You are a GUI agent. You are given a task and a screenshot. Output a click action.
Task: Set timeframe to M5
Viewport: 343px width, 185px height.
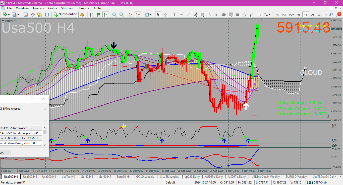(277, 15)
